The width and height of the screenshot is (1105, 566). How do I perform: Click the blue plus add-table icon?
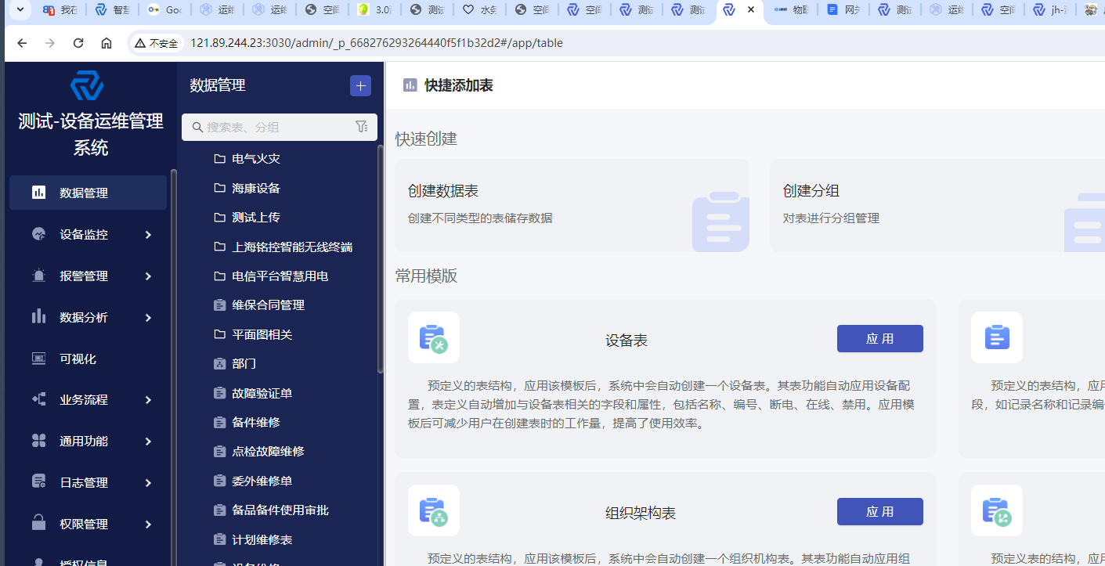360,86
